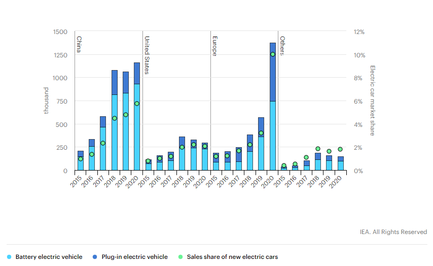This screenshot has height=266, width=433.
Task: Click the light blue Battery electric vehicle legend dot
Action: click(9, 257)
